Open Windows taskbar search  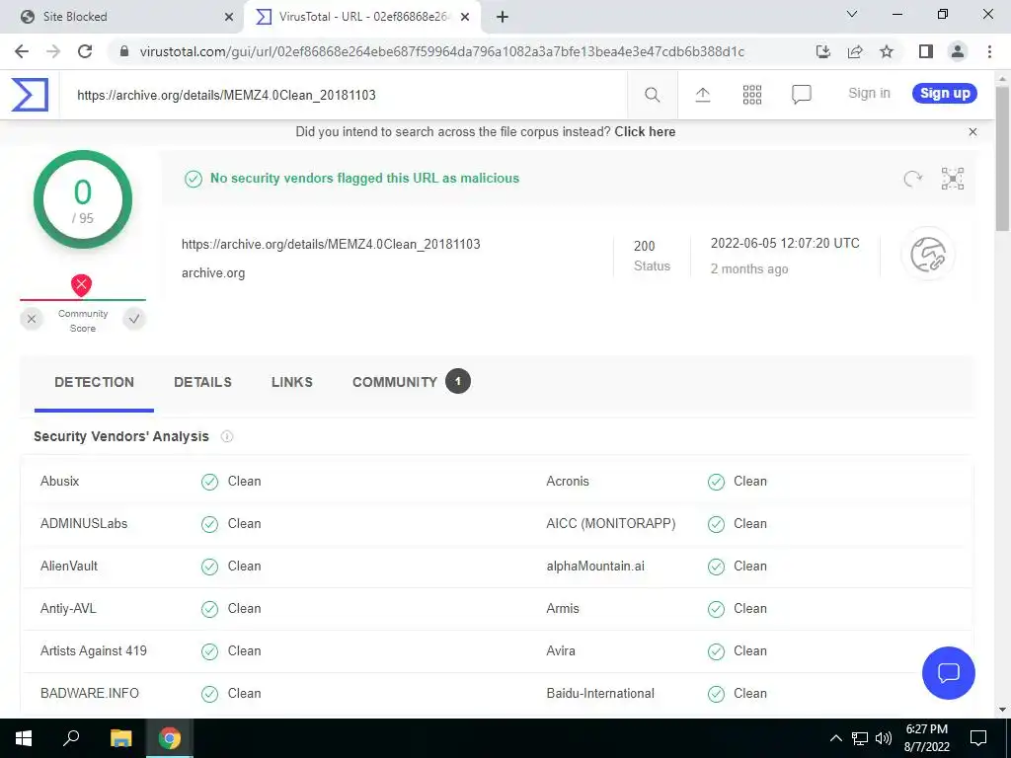click(71, 738)
